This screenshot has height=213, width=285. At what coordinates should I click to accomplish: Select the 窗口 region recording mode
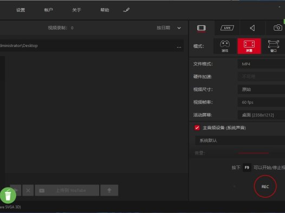(274, 46)
